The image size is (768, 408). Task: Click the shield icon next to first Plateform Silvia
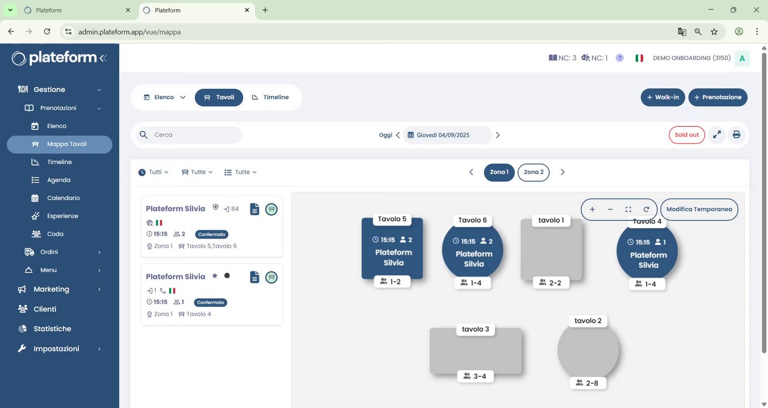[215, 207]
